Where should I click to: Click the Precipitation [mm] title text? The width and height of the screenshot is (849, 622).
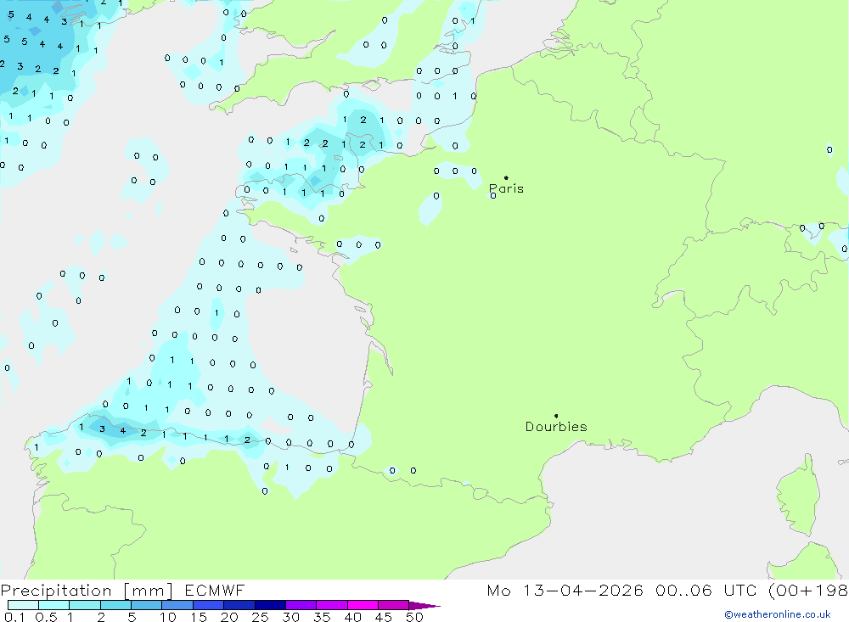(87, 591)
